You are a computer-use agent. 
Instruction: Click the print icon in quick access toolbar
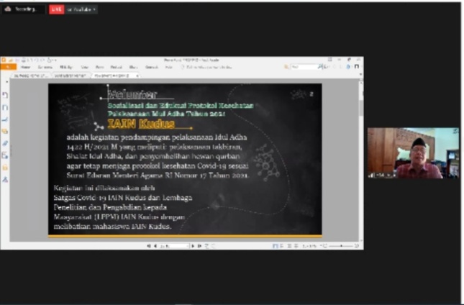(x=23, y=60)
